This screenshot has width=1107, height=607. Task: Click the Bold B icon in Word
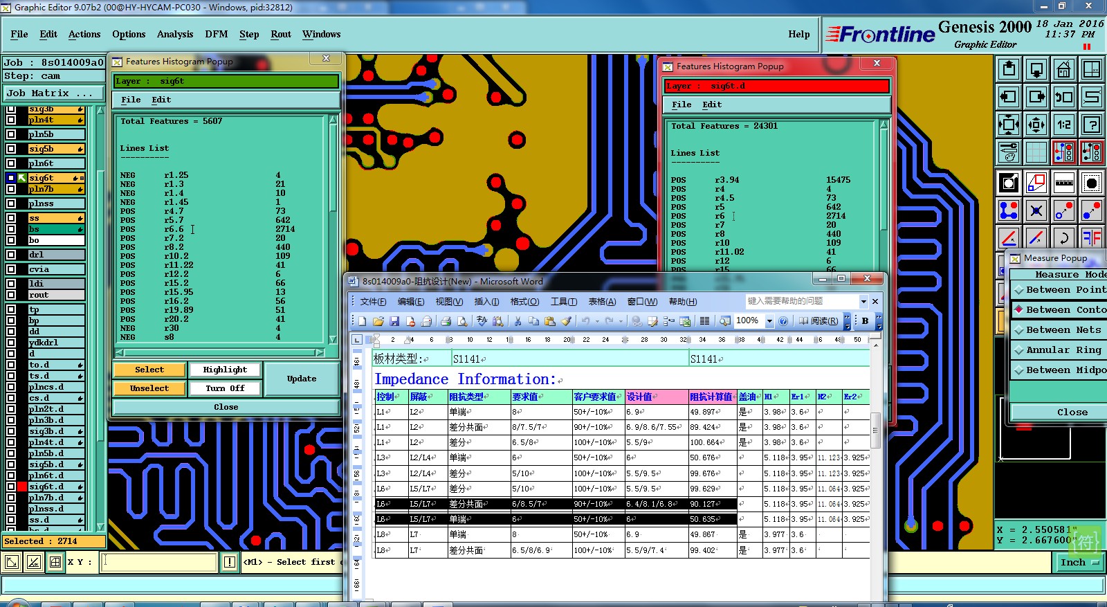coord(865,321)
